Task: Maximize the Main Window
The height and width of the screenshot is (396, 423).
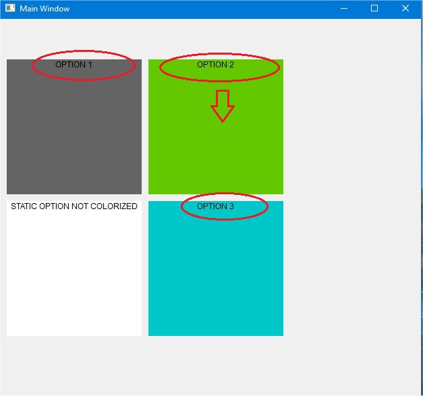Action: point(374,9)
